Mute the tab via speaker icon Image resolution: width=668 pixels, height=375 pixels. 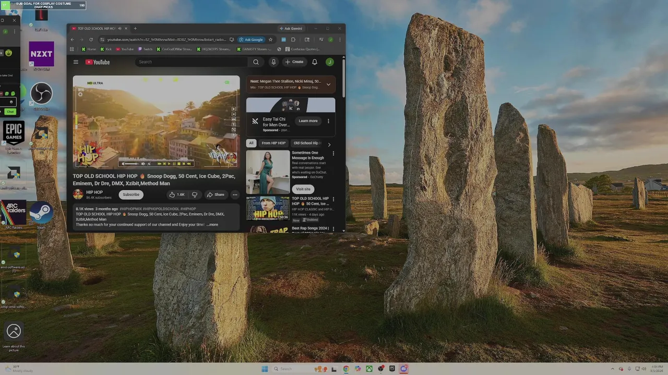click(120, 29)
